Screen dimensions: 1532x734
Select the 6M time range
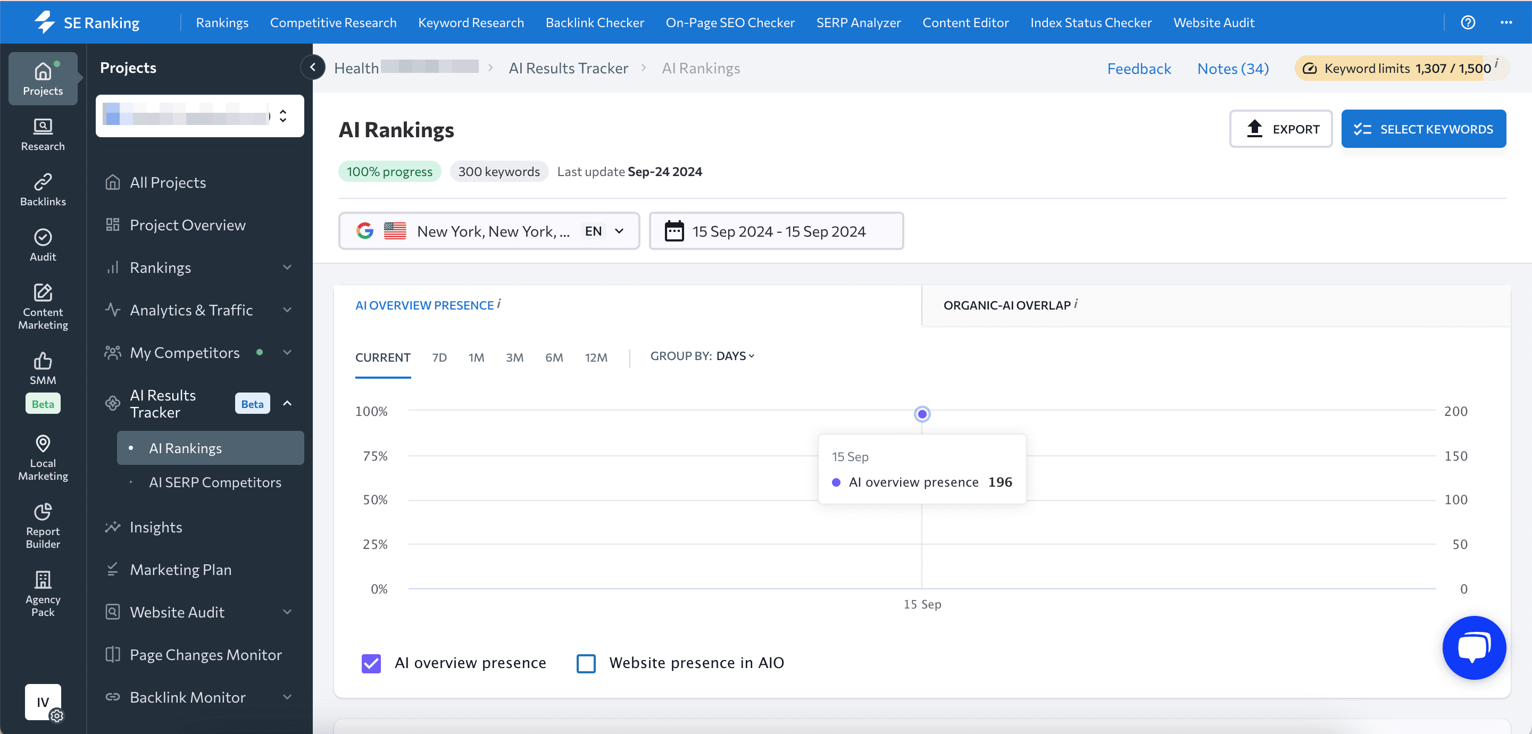[554, 357]
